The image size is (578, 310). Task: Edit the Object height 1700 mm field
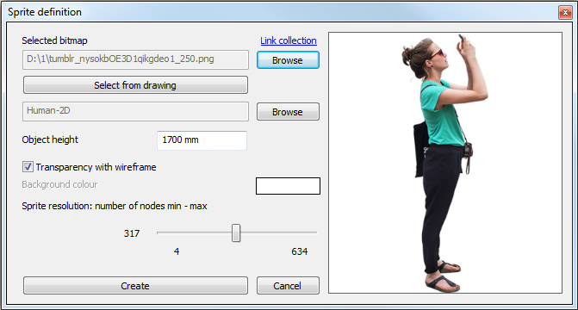202,140
